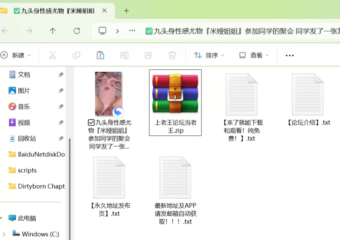Click the Copy icon in toolbar
Image resolution: width=340 pixels, height=240 pixels.
click(76, 55)
